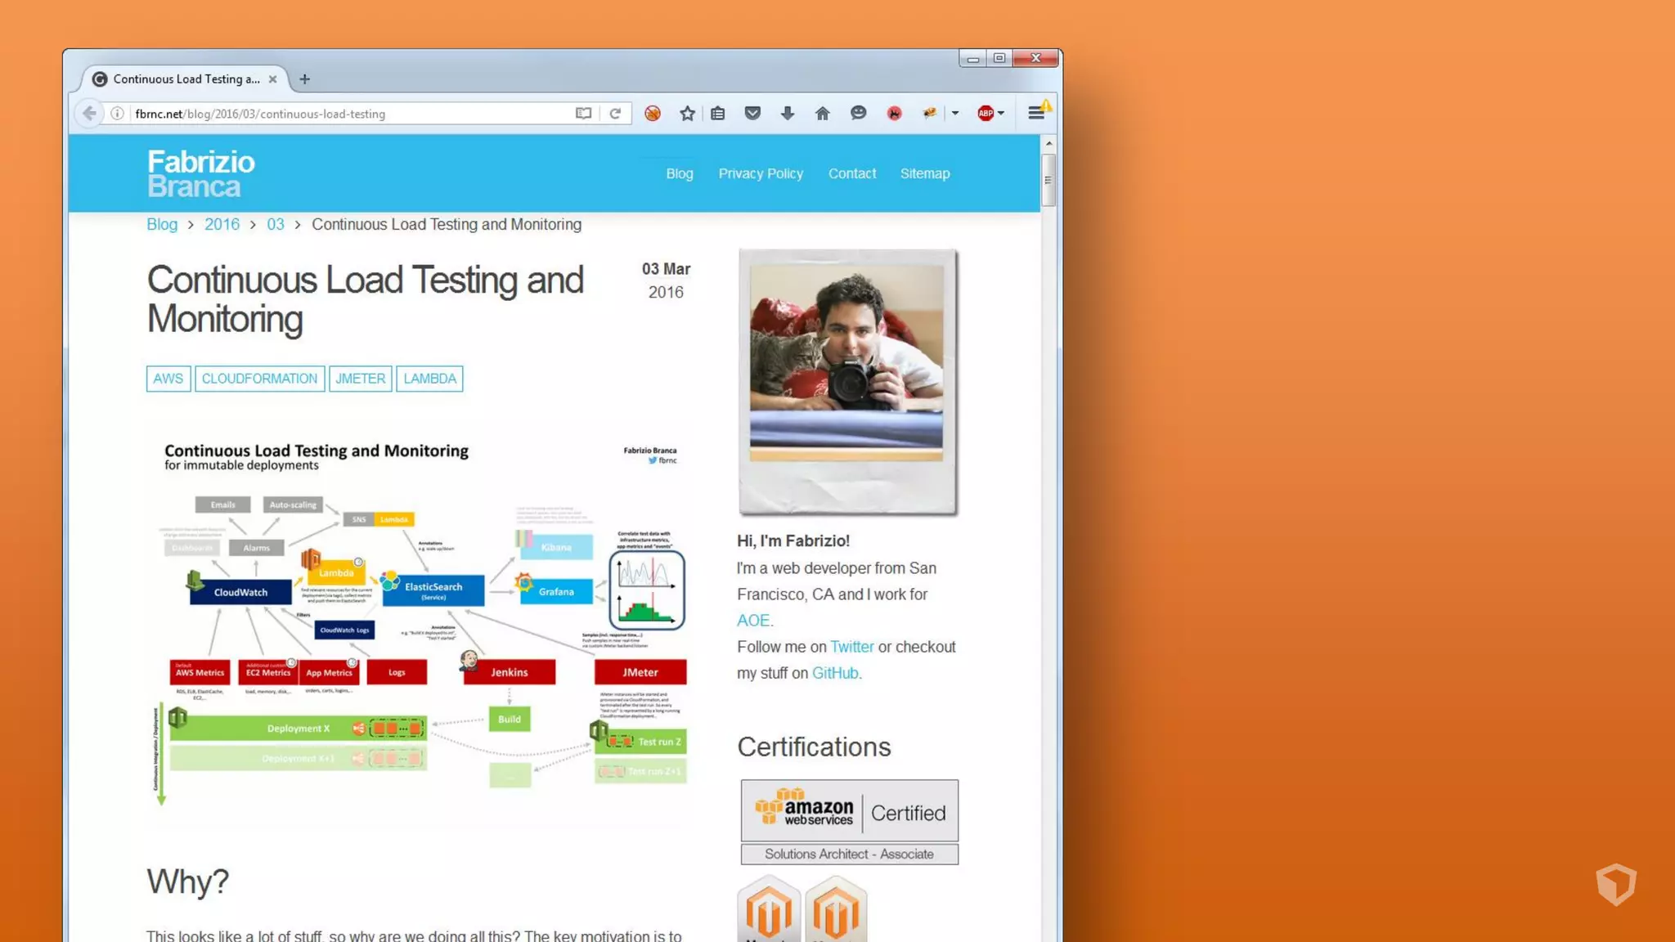The width and height of the screenshot is (1675, 942).
Task: Open the Sitemap navigation item
Action: coord(925,173)
